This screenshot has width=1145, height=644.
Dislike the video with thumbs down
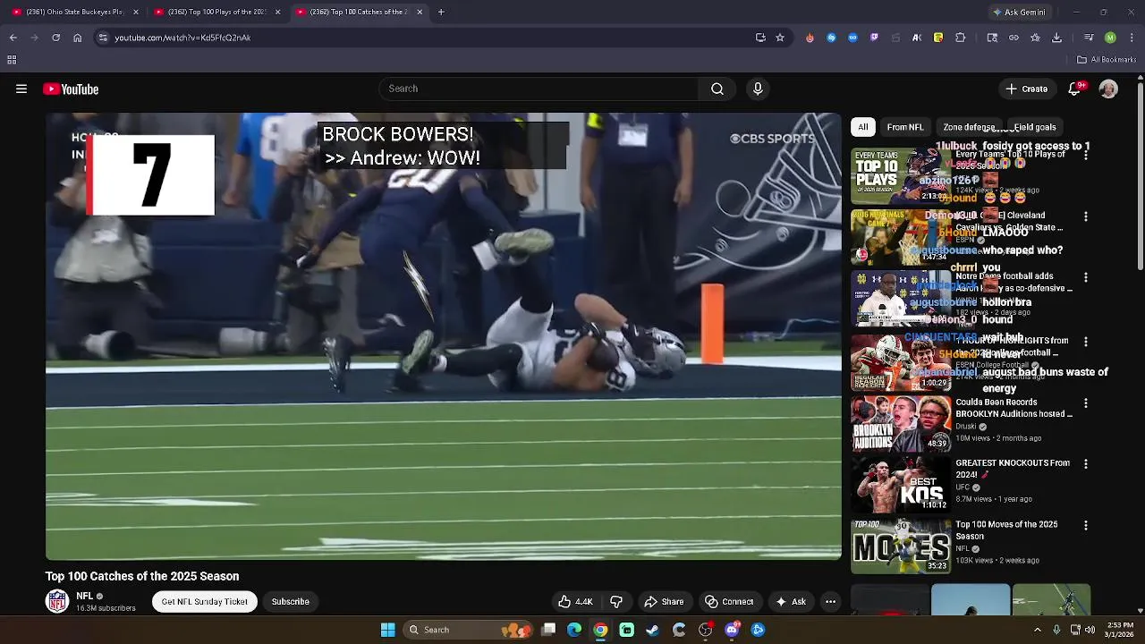tap(616, 601)
